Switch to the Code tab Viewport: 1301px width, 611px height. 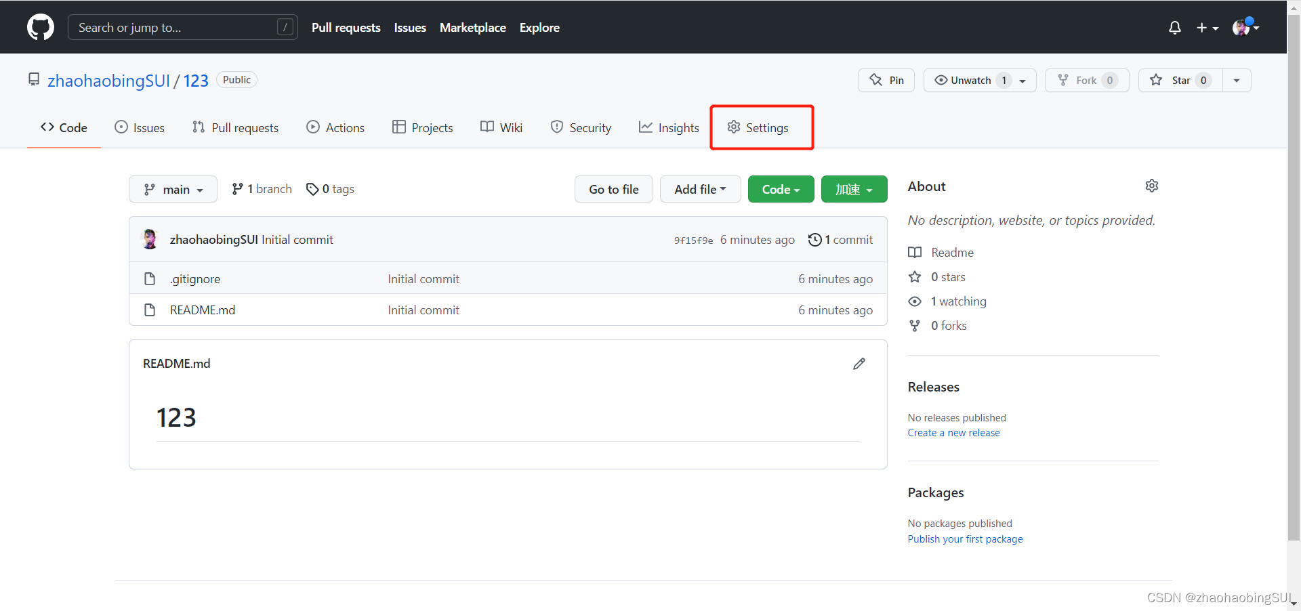[64, 127]
